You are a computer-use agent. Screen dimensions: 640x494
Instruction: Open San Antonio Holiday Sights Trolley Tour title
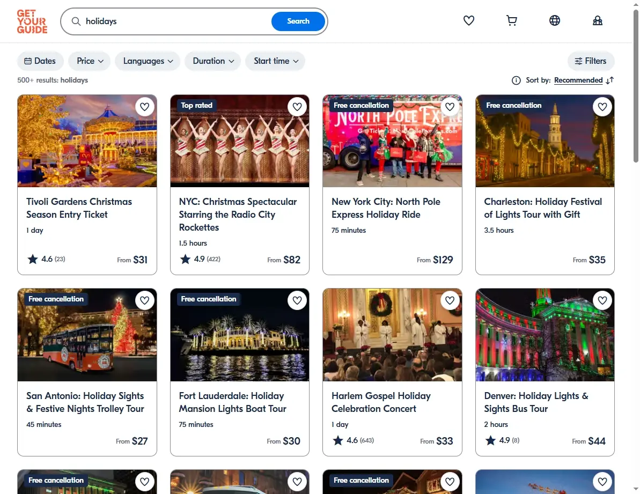point(85,402)
